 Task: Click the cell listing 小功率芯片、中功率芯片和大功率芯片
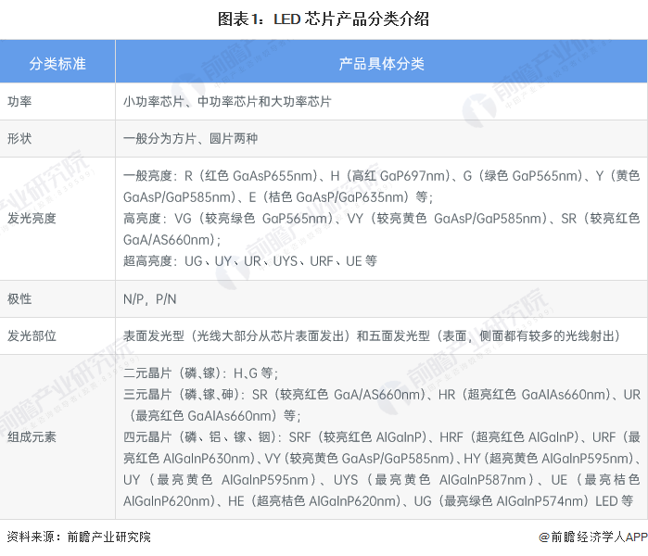227,101
